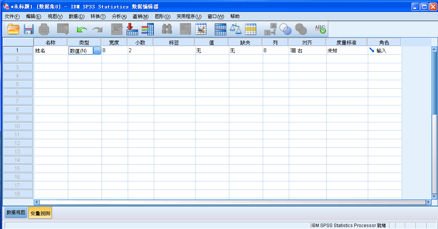Image resolution: width=438 pixels, height=229 pixels.
Task: Click the Insert variable icon
Action: [201, 29]
